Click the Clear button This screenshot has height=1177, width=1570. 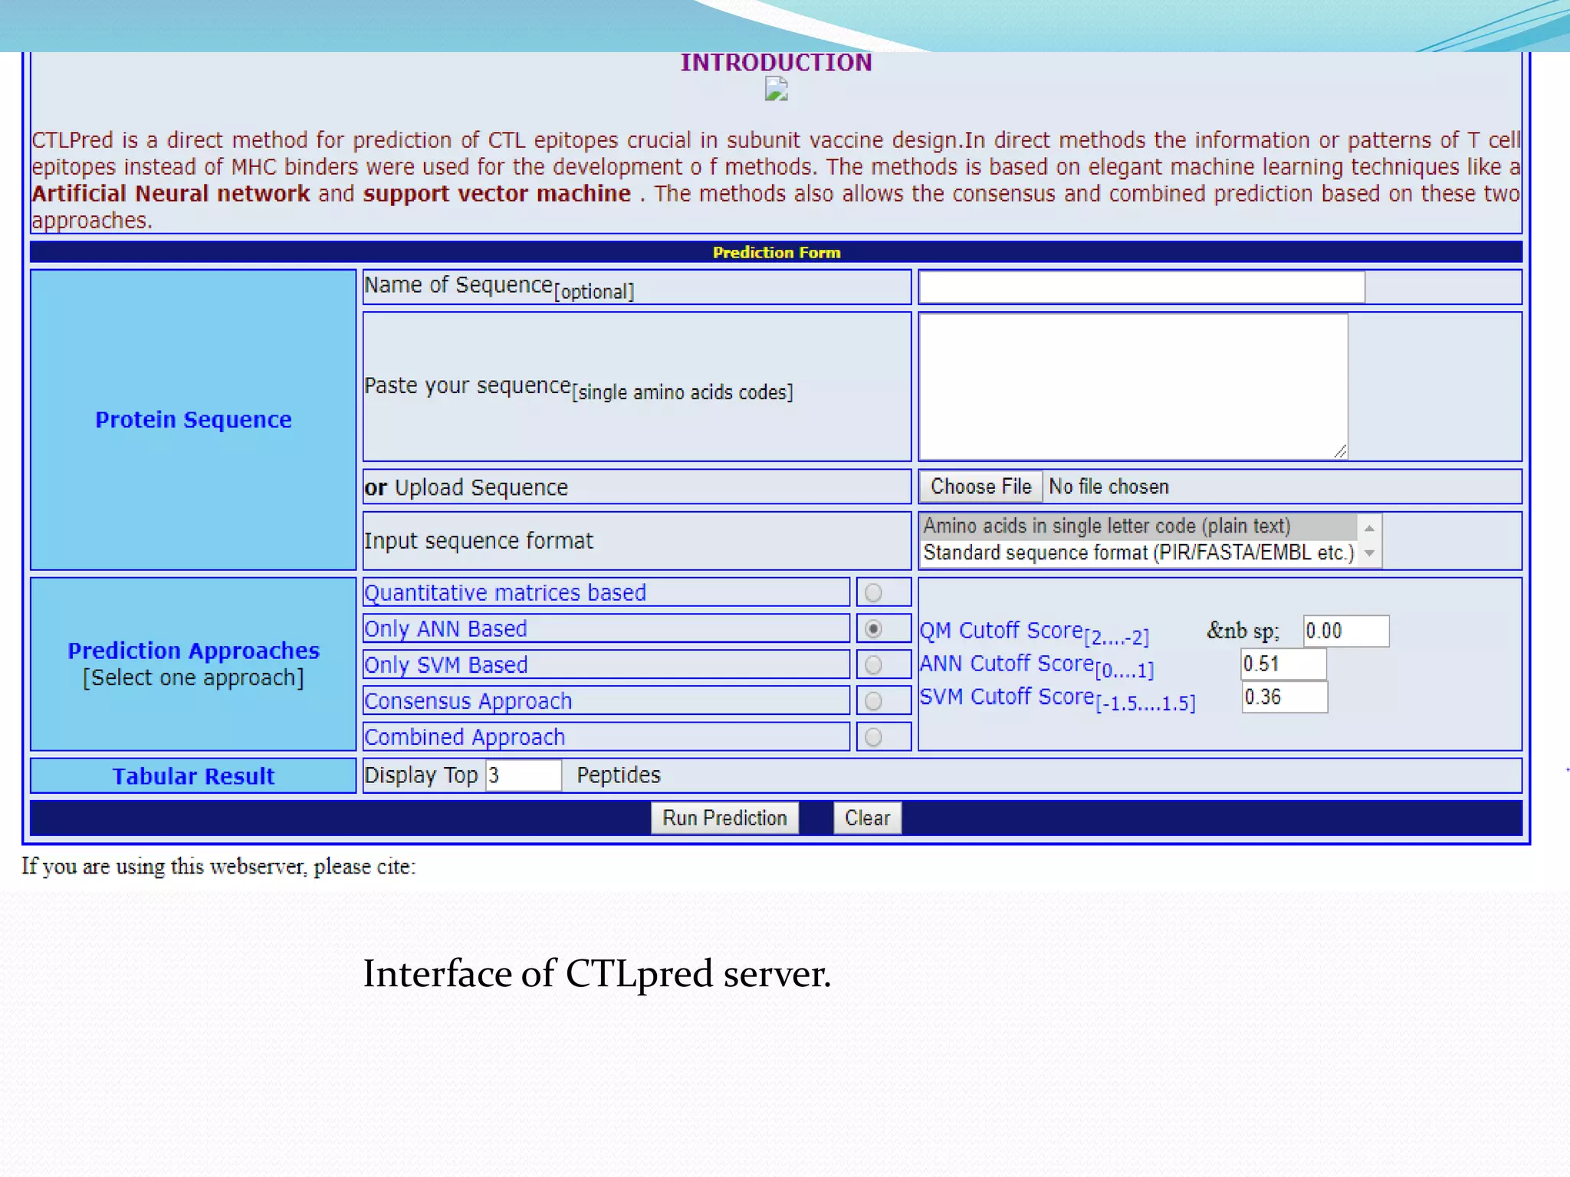(867, 818)
